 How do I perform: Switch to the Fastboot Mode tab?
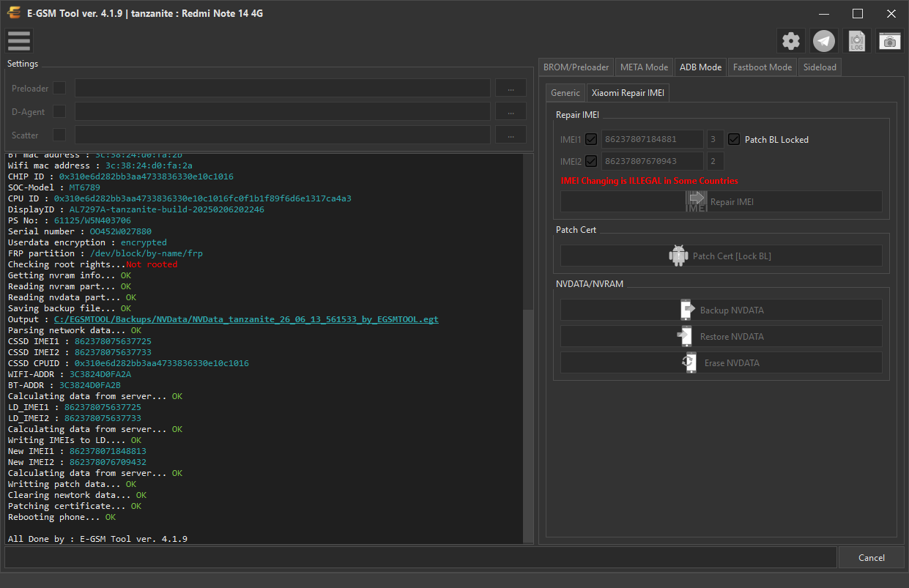(x=763, y=67)
